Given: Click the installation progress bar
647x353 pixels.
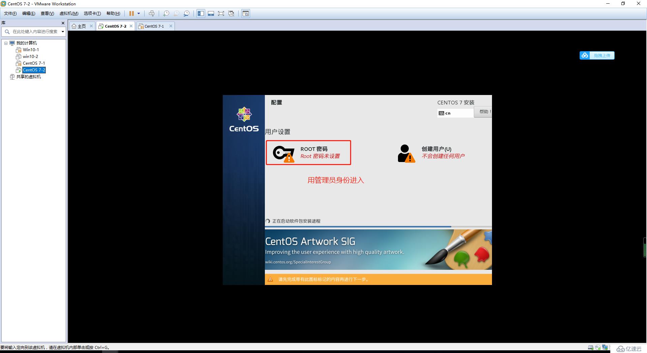Looking at the screenshot, I should tap(378, 227).
